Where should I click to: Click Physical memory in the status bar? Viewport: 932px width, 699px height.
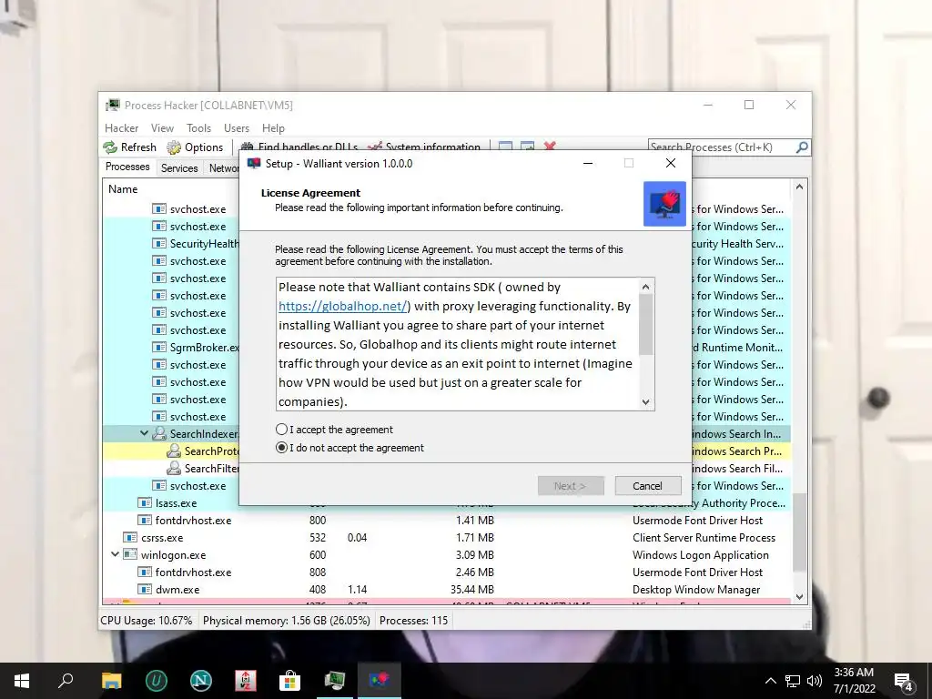(x=286, y=620)
